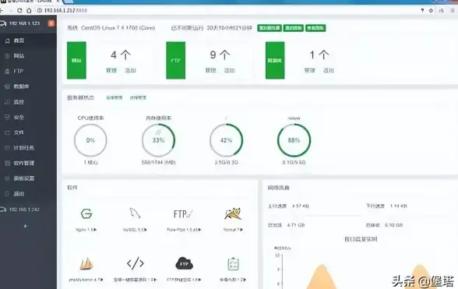Image resolution: width=458 pixels, height=289 pixels.
Task: Open the Tomcat cat icon
Action: tap(233, 213)
